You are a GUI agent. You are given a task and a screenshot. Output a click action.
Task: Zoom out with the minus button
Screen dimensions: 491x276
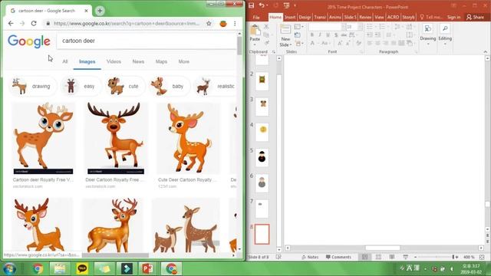point(416,257)
